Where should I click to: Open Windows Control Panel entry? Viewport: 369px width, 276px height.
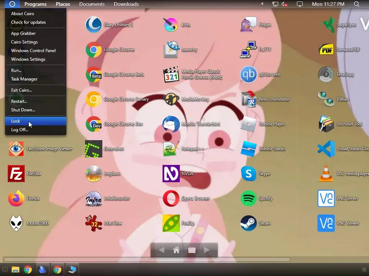(x=36, y=51)
